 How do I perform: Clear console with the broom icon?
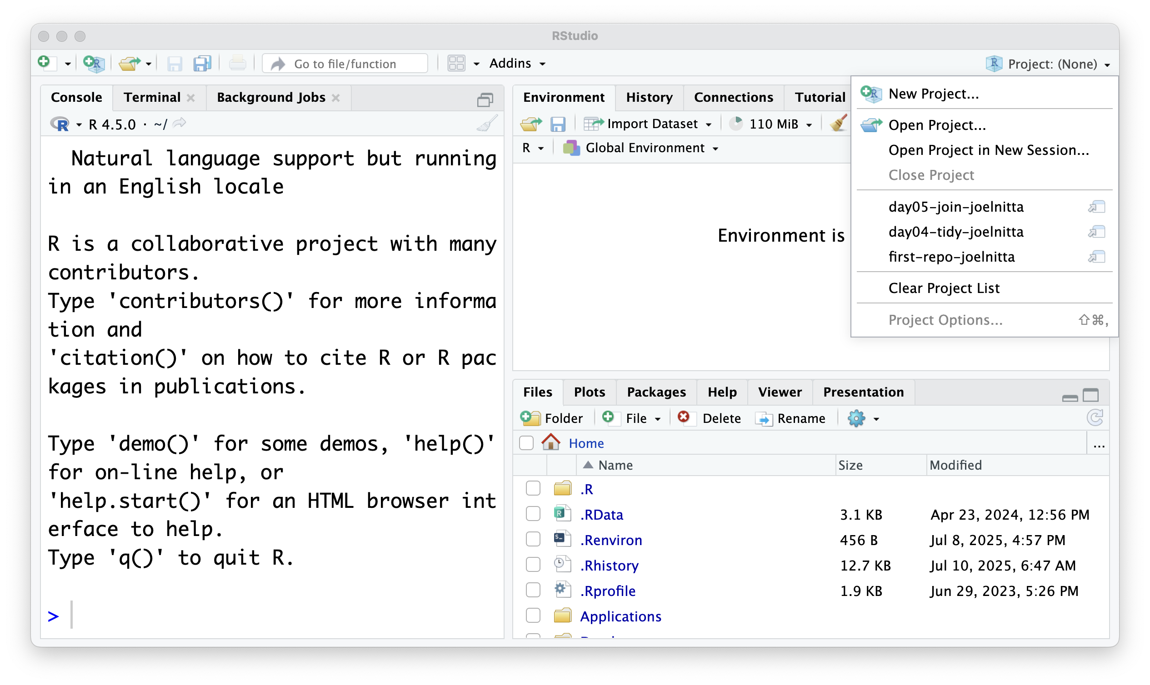487,124
